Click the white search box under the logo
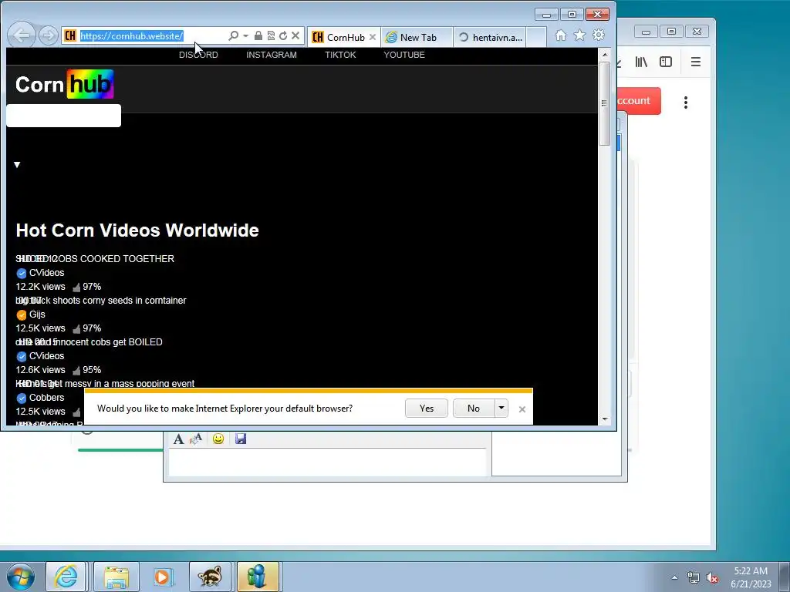Image resolution: width=790 pixels, height=592 pixels. (x=63, y=116)
